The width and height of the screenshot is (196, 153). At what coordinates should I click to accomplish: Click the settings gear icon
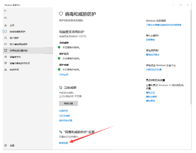tap(5, 145)
